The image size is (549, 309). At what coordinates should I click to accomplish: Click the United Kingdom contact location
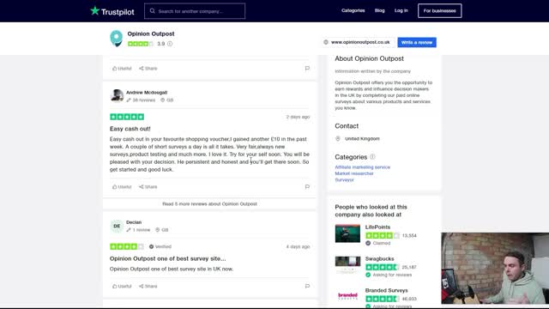[362, 139]
